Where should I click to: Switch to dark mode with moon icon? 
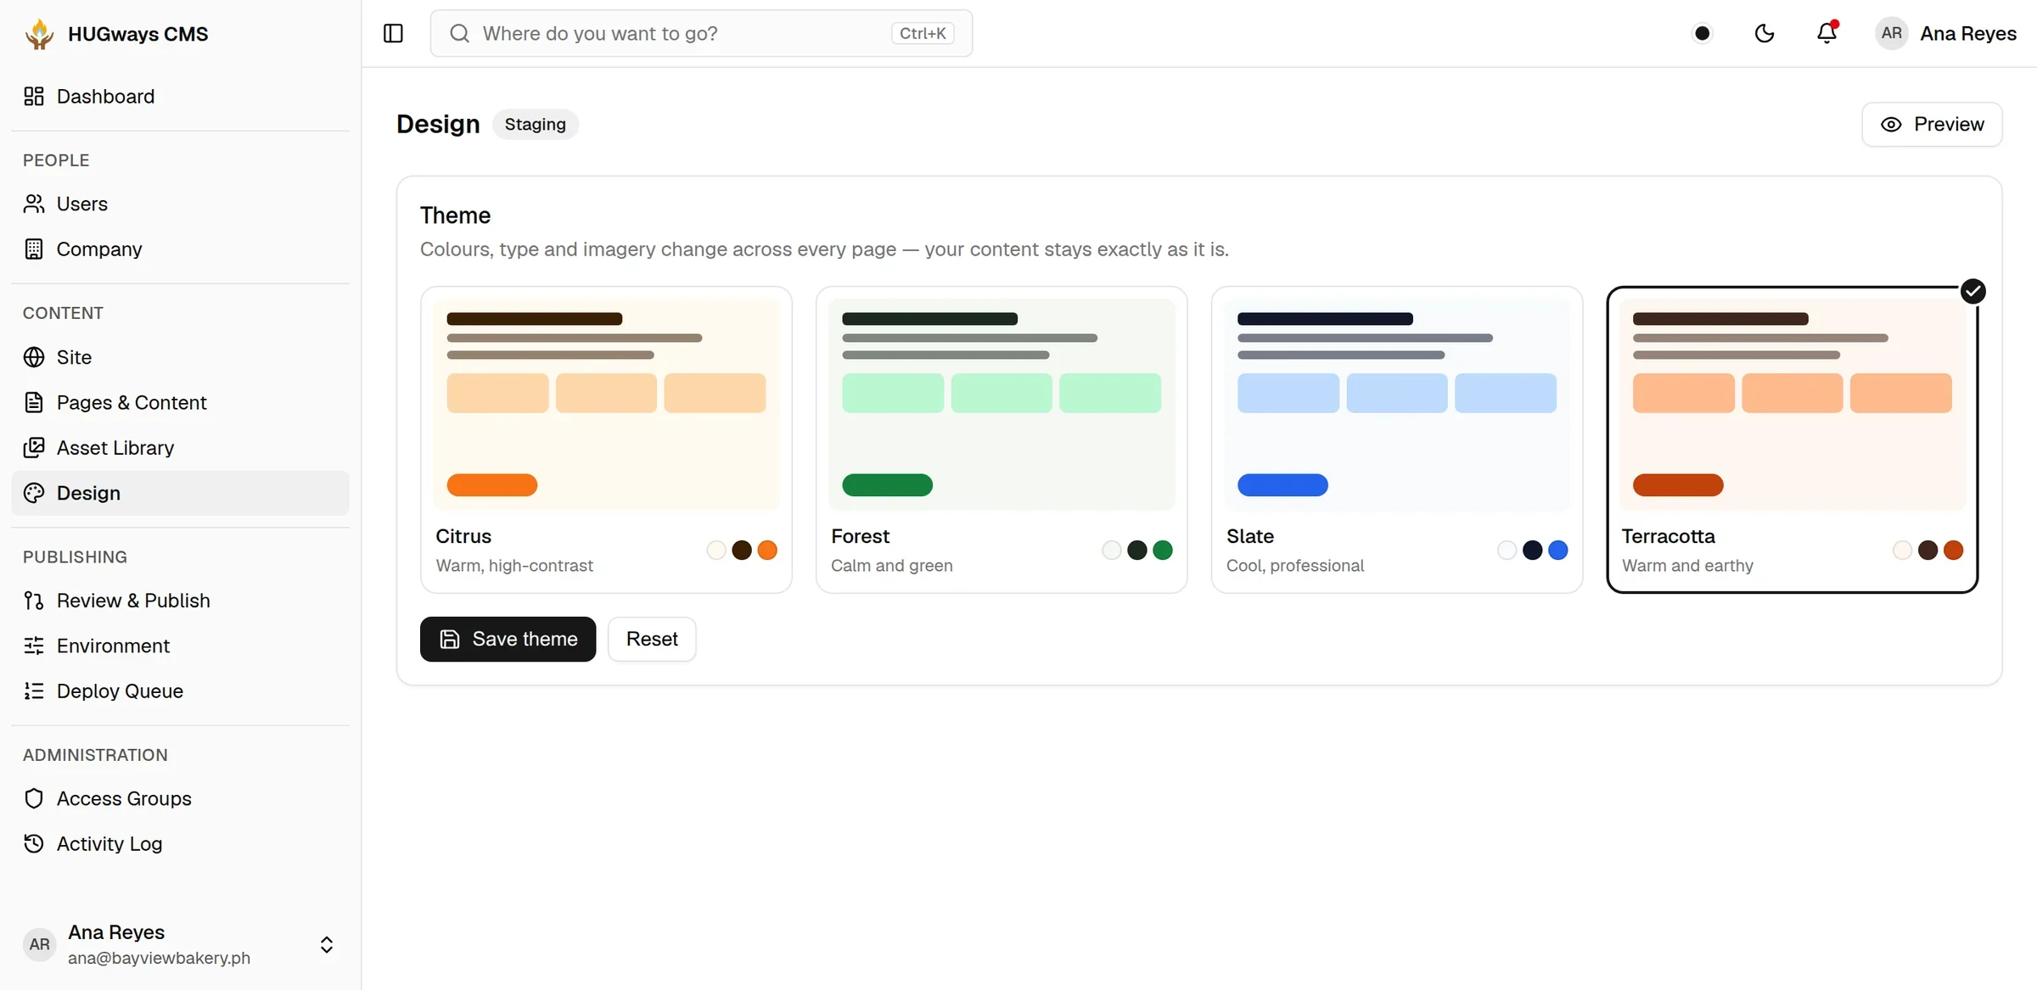click(1764, 33)
